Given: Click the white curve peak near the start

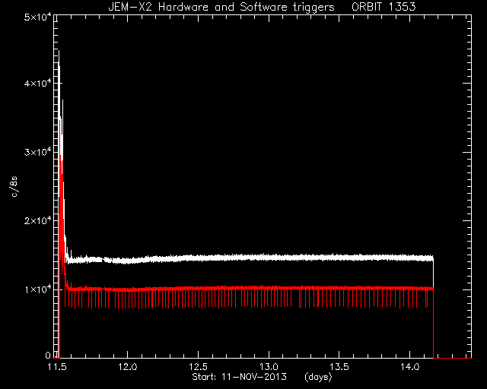Looking at the screenshot, I should (x=59, y=52).
